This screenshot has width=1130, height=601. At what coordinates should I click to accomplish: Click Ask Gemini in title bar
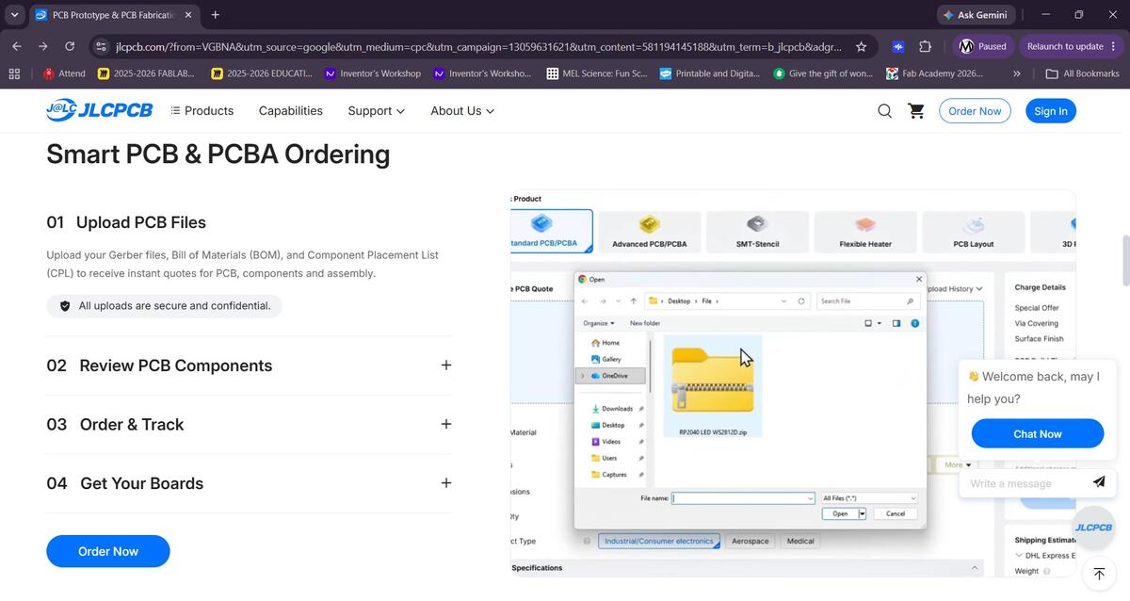[x=975, y=15]
